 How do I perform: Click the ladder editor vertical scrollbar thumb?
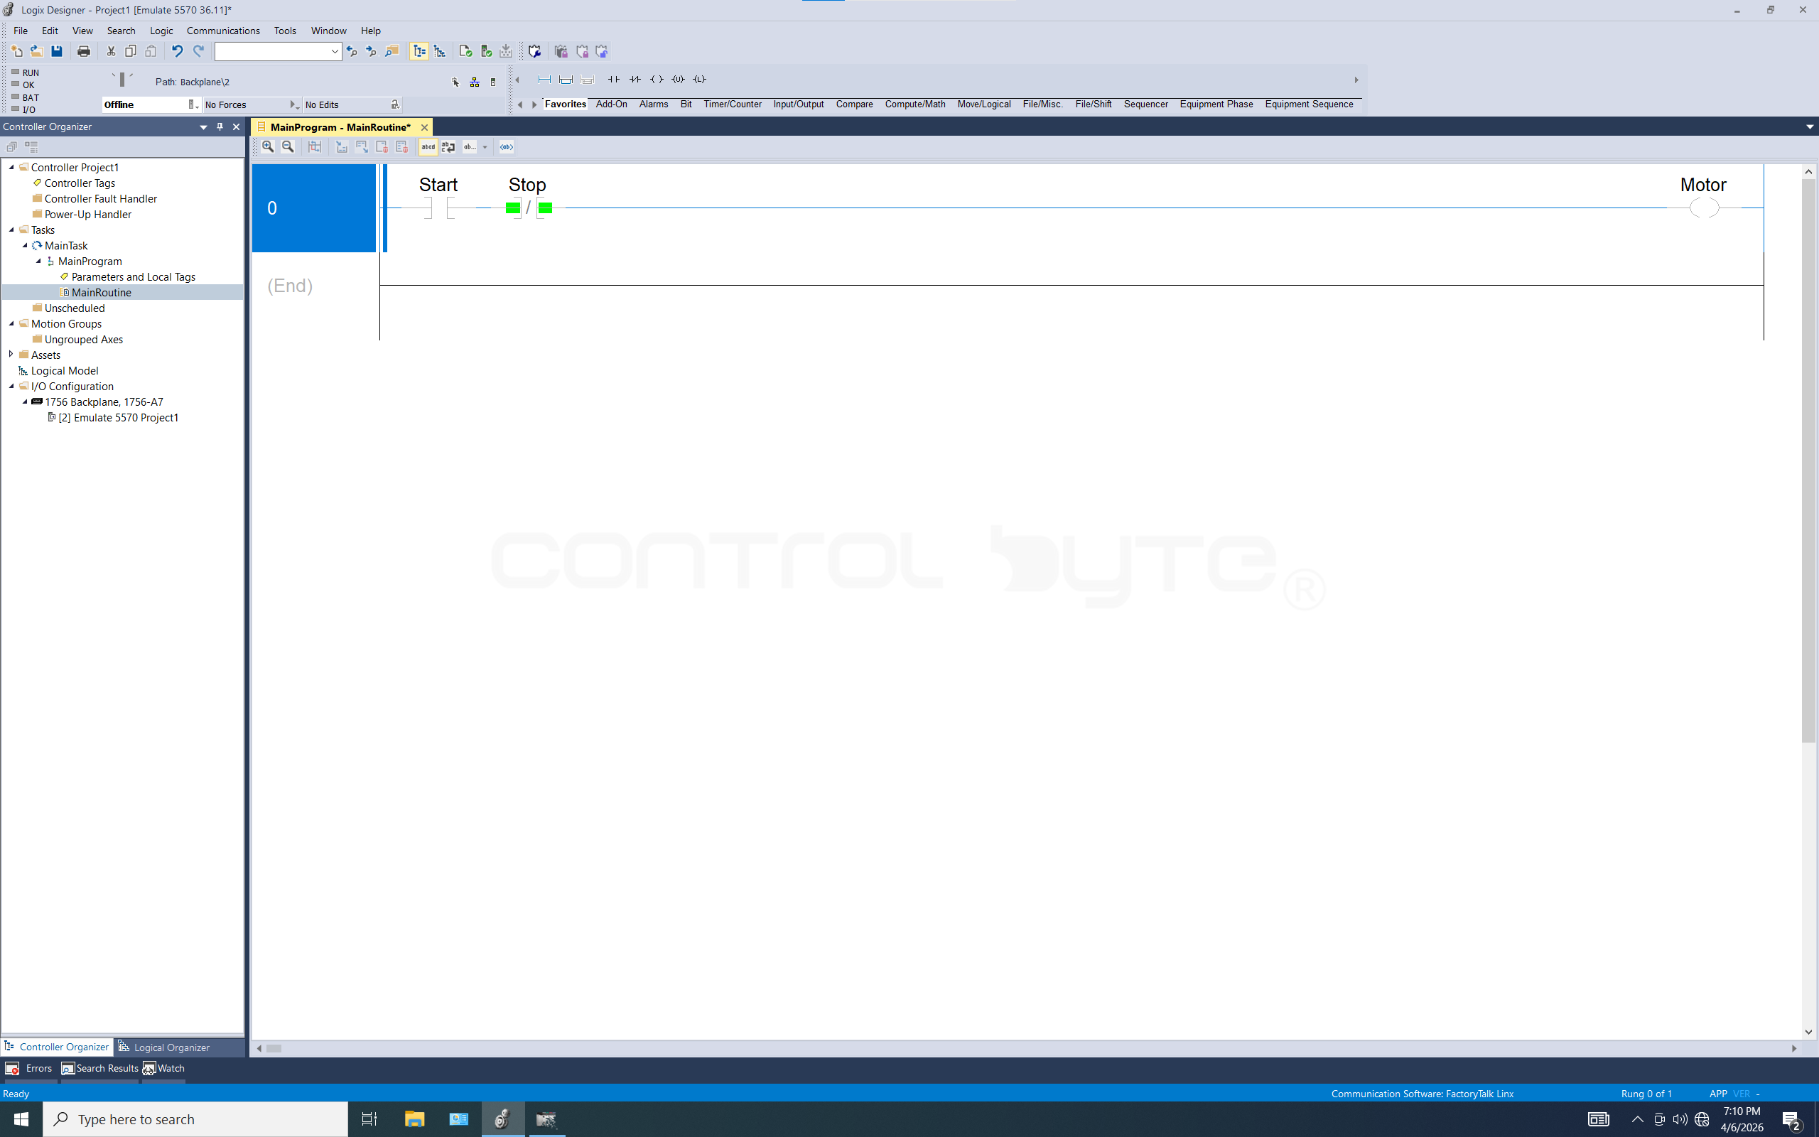(1808, 460)
